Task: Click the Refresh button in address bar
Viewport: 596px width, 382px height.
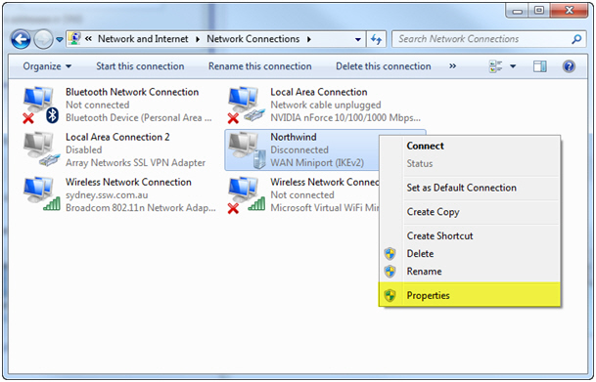Action: pyautogui.click(x=376, y=39)
